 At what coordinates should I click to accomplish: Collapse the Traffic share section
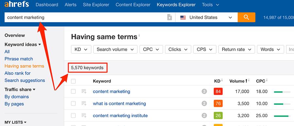[20, 89]
